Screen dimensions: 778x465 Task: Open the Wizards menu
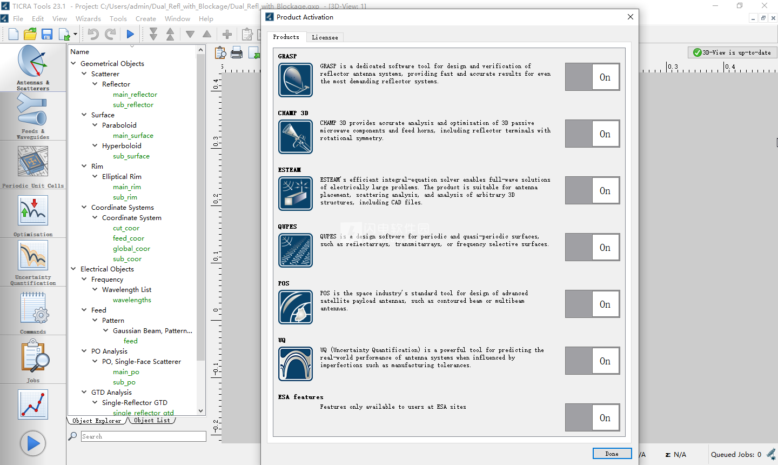[88, 18]
